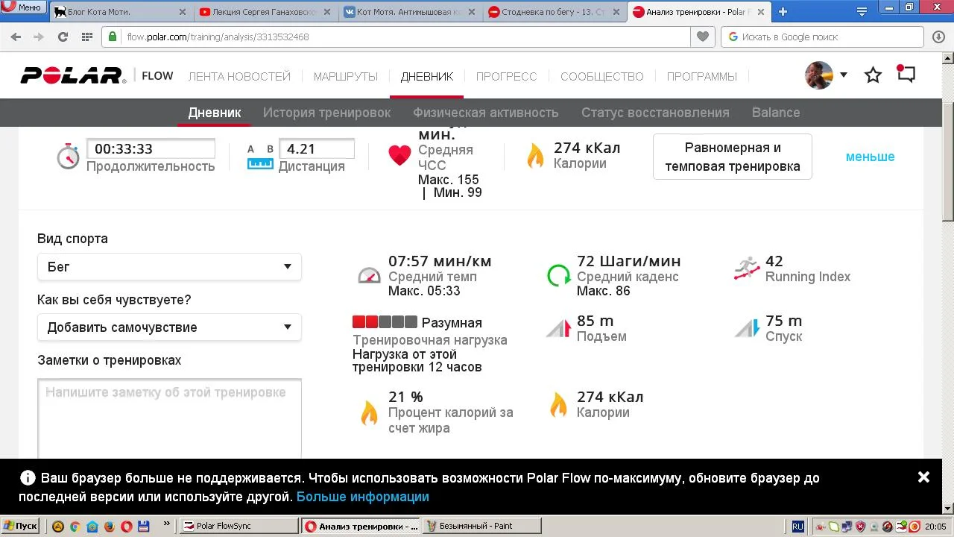Viewport: 954px width, 537px height.
Task: Select the Физическая активность sub-tab
Action: click(x=486, y=113)
